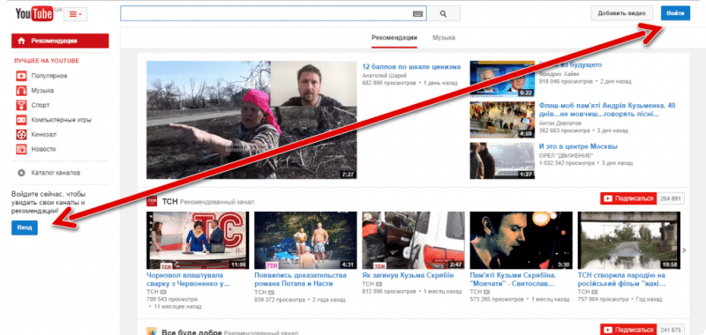The image size is (706, 335).
Task: Open the 12 баллов по шкале цинизма thumbnail
Action: pyautogui.click(x=252, y=120)
